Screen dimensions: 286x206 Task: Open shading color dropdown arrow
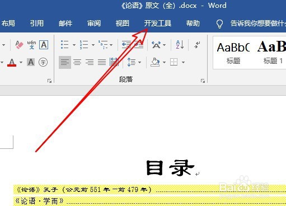coord(164,62)
